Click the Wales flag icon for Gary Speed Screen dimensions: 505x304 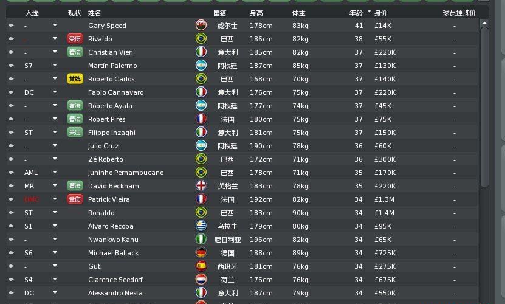click(201, 25)
